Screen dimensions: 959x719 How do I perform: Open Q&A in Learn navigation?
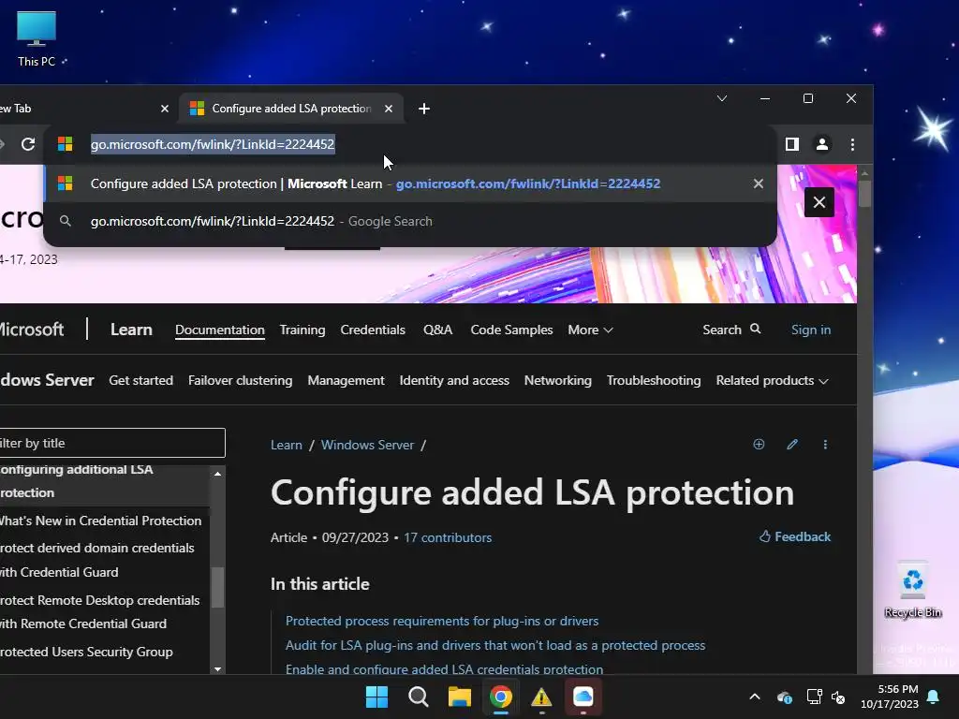pos(438,330)
